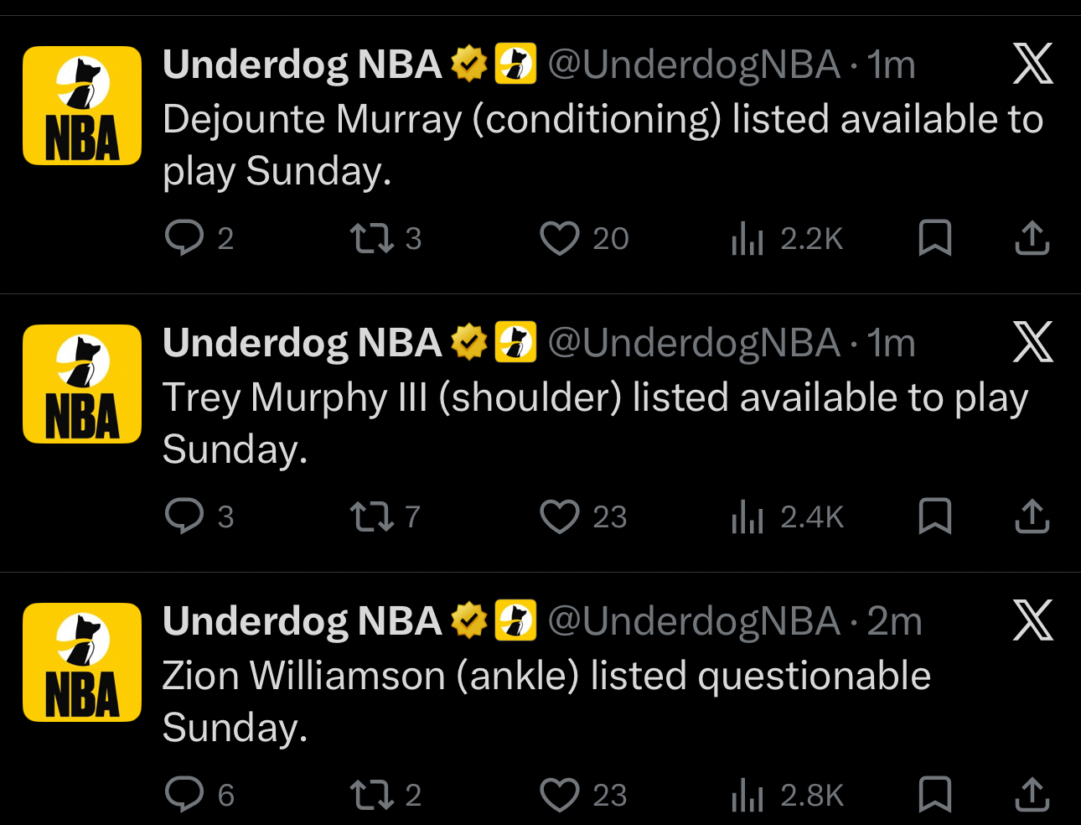Bookmark the Zion Williamson tweet

934,795
